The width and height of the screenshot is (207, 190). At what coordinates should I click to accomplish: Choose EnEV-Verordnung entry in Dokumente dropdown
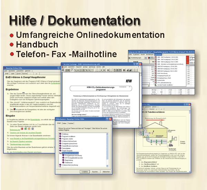162,73
